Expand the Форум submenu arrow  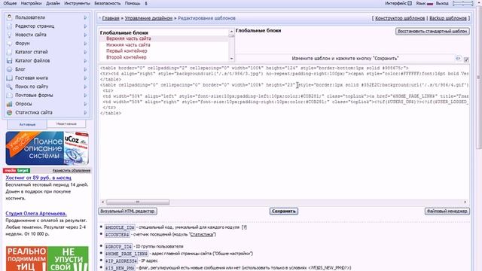tap(85, 44)
